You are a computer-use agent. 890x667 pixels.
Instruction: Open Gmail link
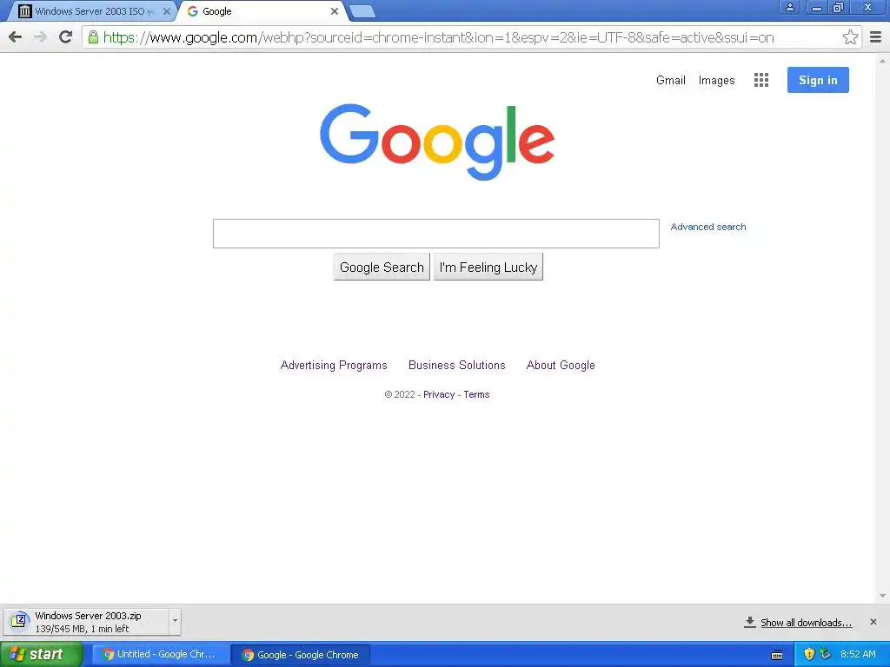(671, 81)
